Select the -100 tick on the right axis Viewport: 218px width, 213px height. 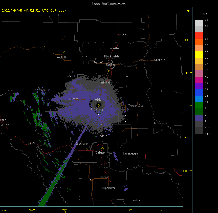[185, 171]
